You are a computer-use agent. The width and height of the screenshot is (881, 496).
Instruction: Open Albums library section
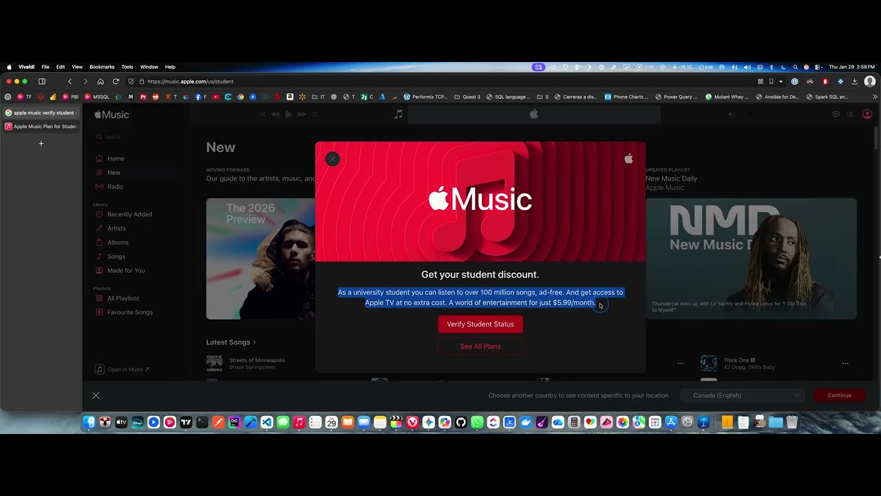(112, 242)
